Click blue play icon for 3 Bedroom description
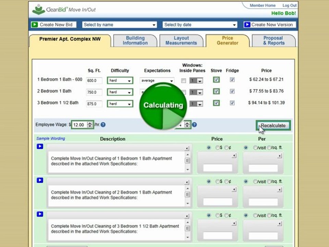Image resolution: width=329 pixels, height=247 pixels. (40, 214)
